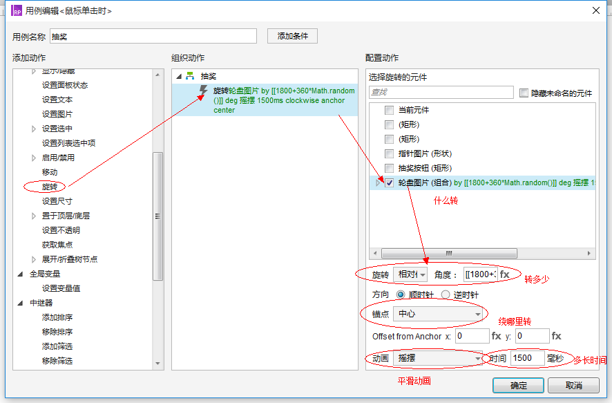Select the 添加筛选 action

pyautogui.click(x=57, y=346)
